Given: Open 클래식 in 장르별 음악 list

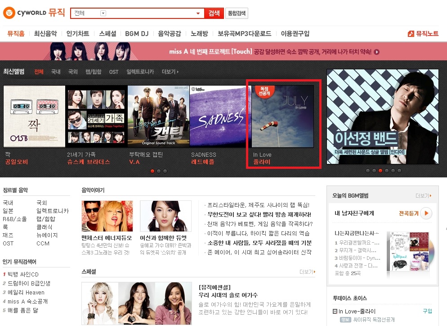Looking at the screenshot, I should coord(45,227).
